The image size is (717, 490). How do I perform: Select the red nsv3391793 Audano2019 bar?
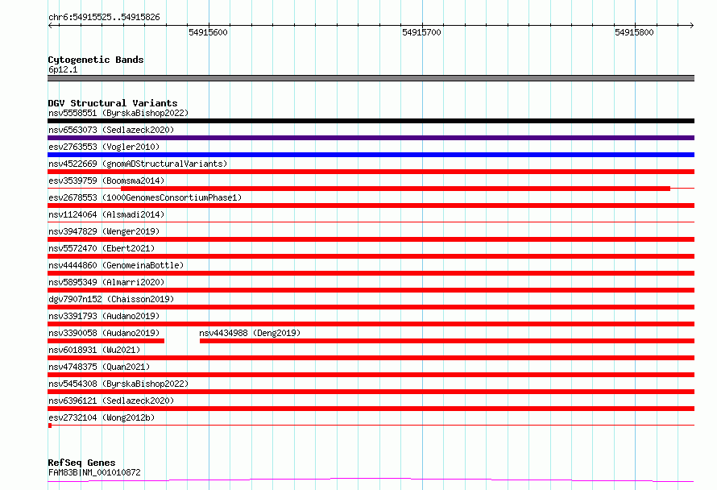(x=371, y=324)
